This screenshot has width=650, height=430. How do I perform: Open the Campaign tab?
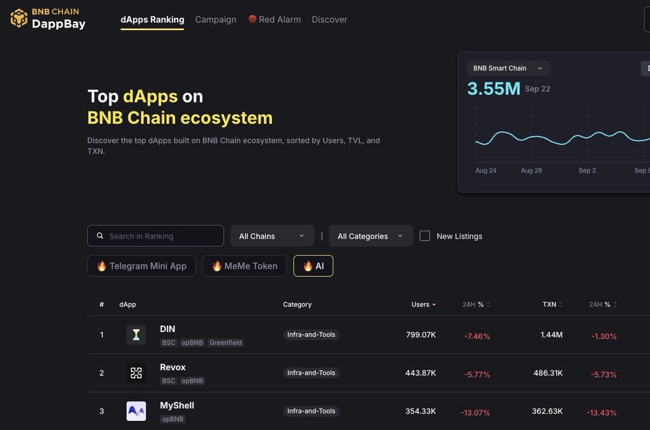point(216,19)
